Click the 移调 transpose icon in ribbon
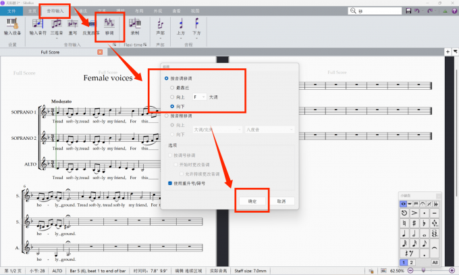This screenshot has height=275, width=459. [109, 26]
